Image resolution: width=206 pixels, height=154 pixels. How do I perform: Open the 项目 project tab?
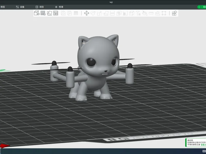(x=40, y=7)
